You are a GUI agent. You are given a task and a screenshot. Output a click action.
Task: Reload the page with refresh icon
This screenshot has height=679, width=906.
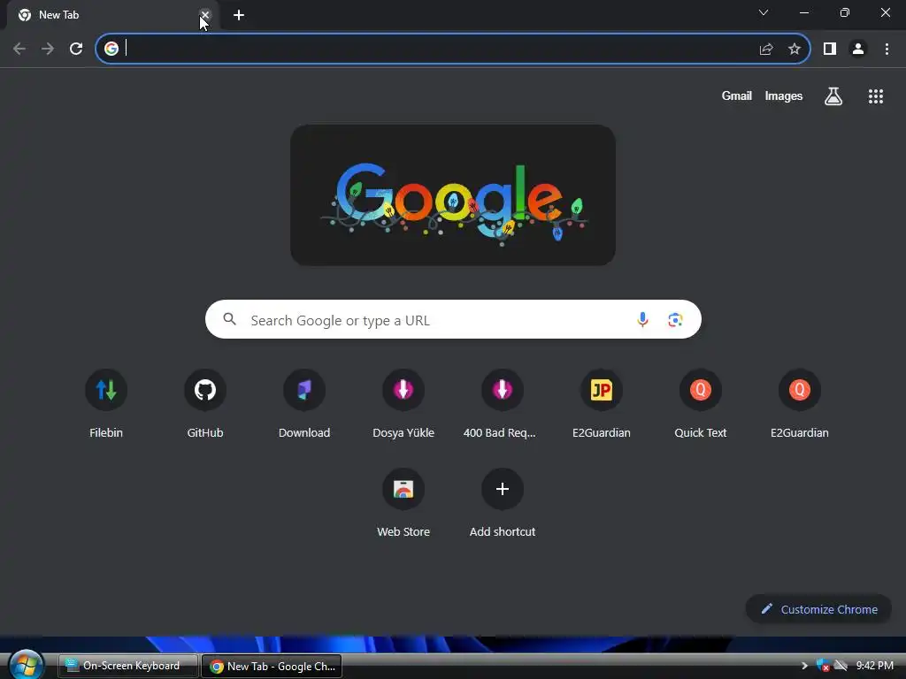76,50
